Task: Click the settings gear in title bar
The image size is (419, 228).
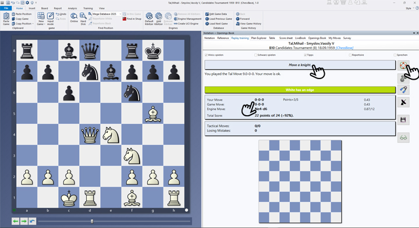Action: (27, 3)
